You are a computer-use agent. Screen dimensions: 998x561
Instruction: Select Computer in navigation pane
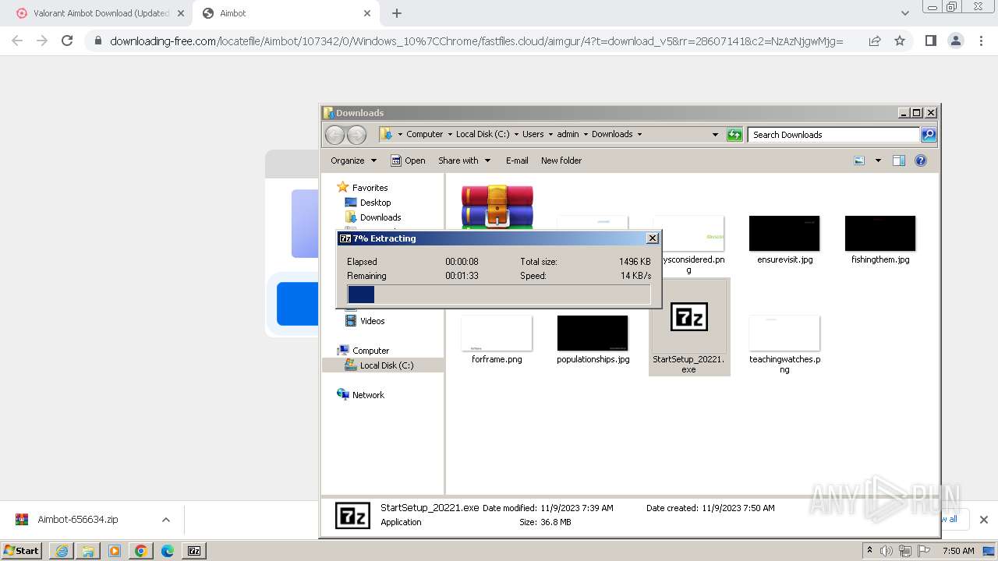click(x=370, y=351)
